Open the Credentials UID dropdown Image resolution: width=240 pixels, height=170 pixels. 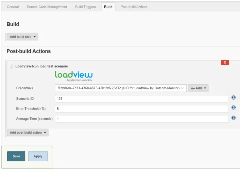click(x=121, y=88)
